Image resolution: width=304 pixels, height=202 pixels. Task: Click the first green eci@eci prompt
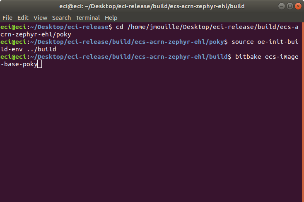[13, 27]
